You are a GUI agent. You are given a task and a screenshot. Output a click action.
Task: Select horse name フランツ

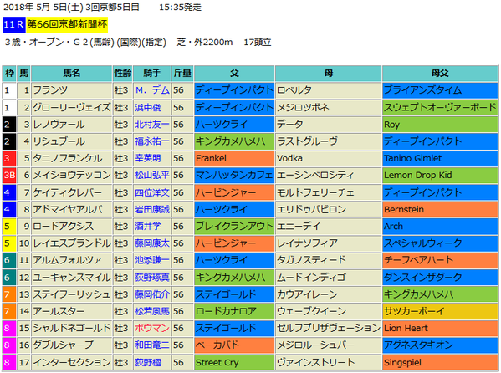[x=50, y=90]
